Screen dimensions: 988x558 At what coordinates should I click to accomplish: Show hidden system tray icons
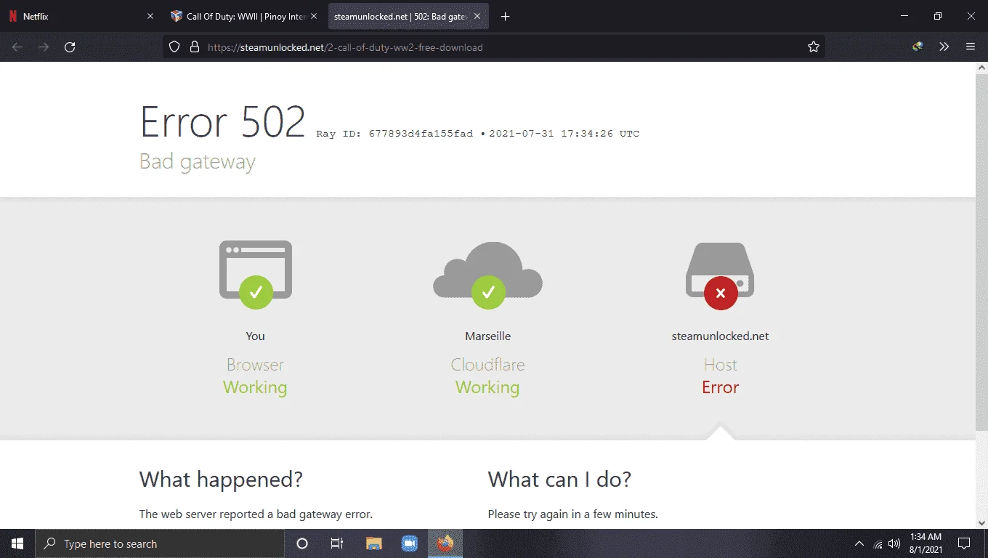[x=859, y=543]
